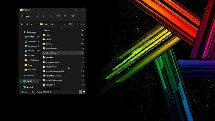Screen dimensions: 215x121
Task: Select FrostyHash.dll file
Action: pos(51,67)
